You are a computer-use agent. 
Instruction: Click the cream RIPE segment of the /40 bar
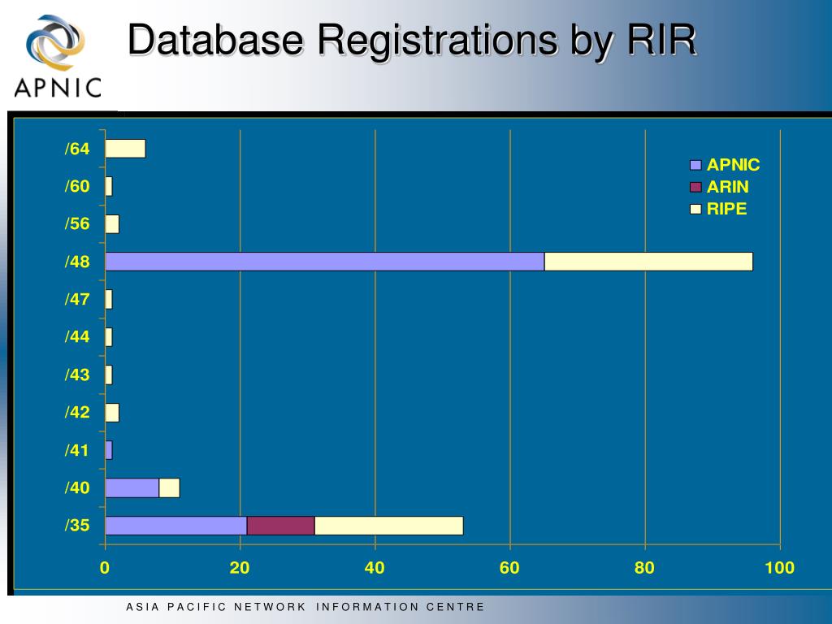pyautogui.click(x=169, y=487)
